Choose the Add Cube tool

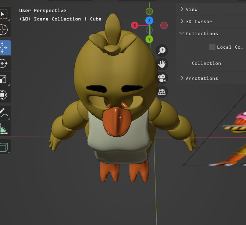point(4,147)
